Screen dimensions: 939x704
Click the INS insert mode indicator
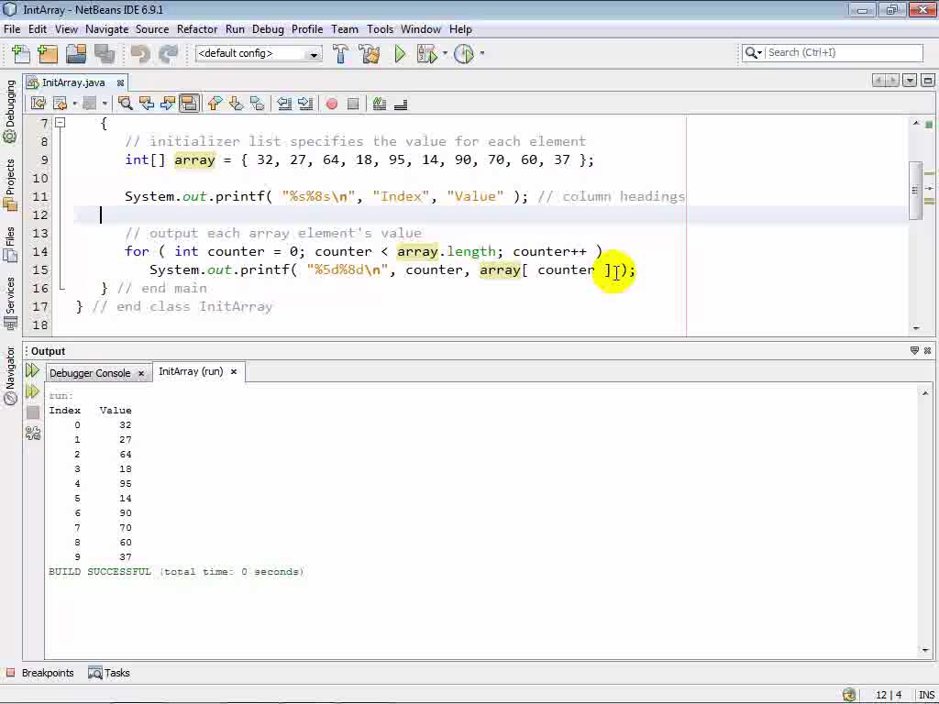pos(926,695)
